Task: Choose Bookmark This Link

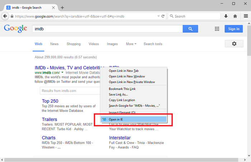Action: (x=134, y=89)
